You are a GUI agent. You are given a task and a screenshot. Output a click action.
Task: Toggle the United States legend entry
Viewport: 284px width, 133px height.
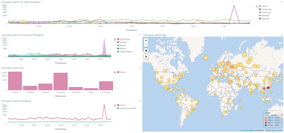click(x=125, y=51)
